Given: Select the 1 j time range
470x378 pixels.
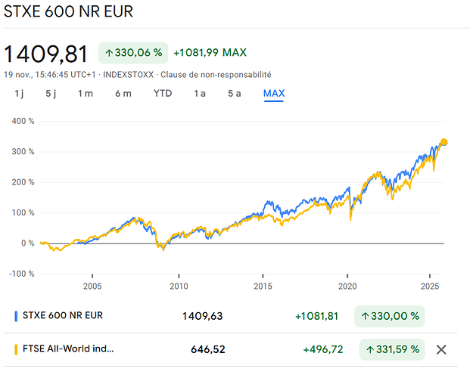Looking at the screenshot, I should 19,93.
